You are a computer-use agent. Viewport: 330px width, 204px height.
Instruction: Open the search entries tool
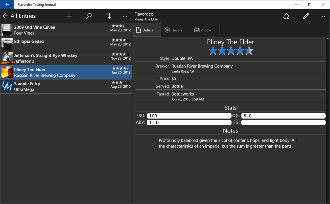coord(88,16)
